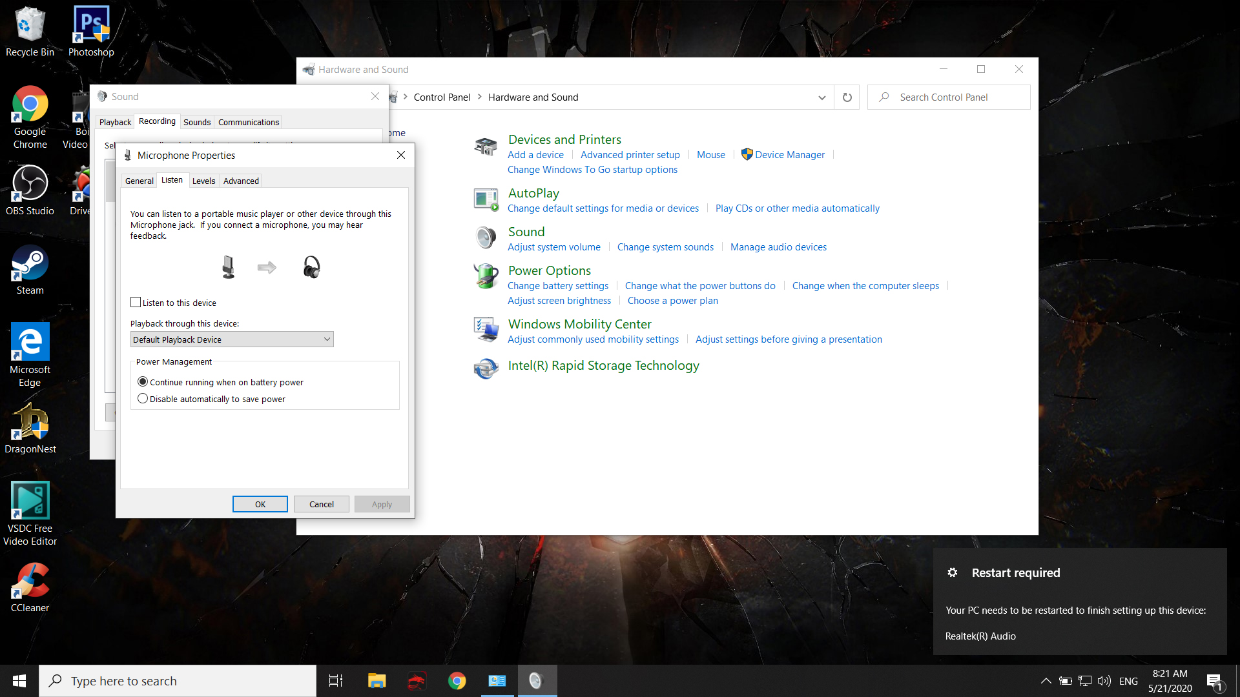This screenshot has width=1240, height=697.
Task: Open the Microsoft Edge desktop icon
Action: (30, 355)
